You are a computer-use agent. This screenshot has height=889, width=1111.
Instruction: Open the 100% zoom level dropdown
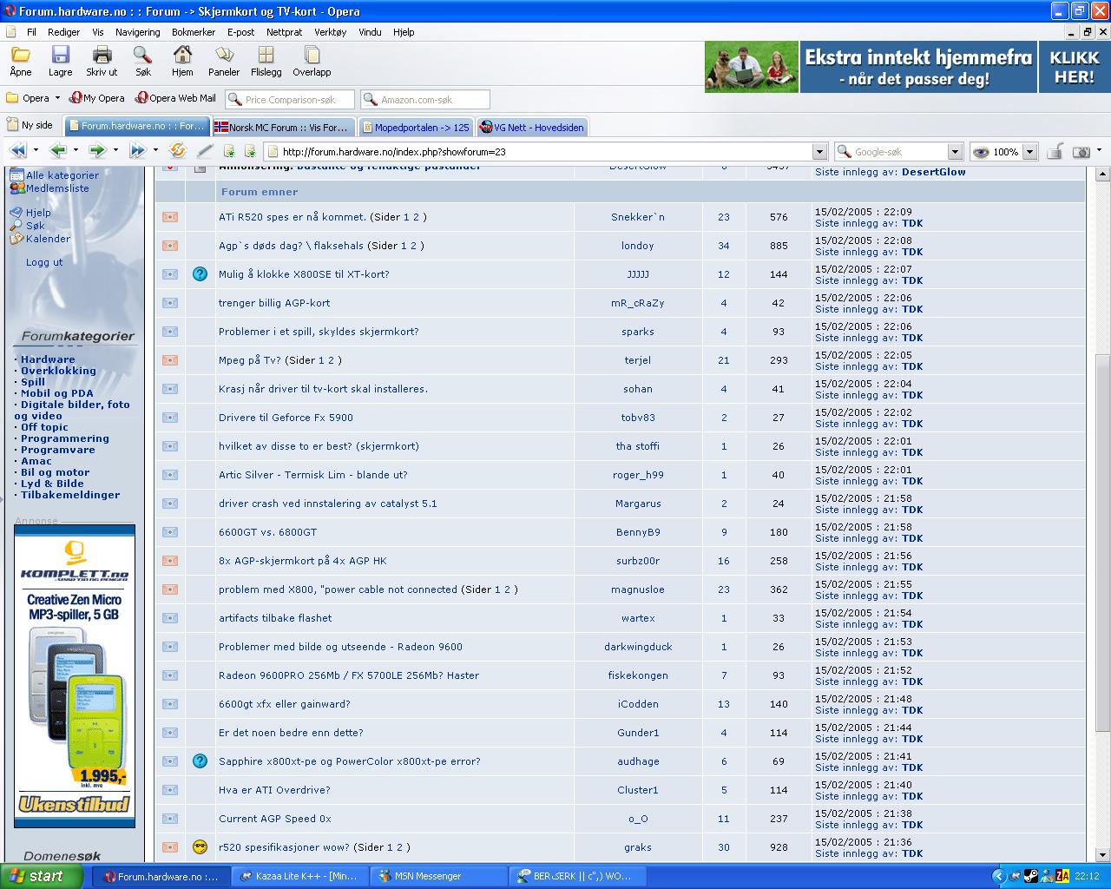click(1030, 152)
